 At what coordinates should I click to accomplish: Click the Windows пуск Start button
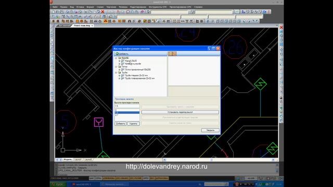58,184
